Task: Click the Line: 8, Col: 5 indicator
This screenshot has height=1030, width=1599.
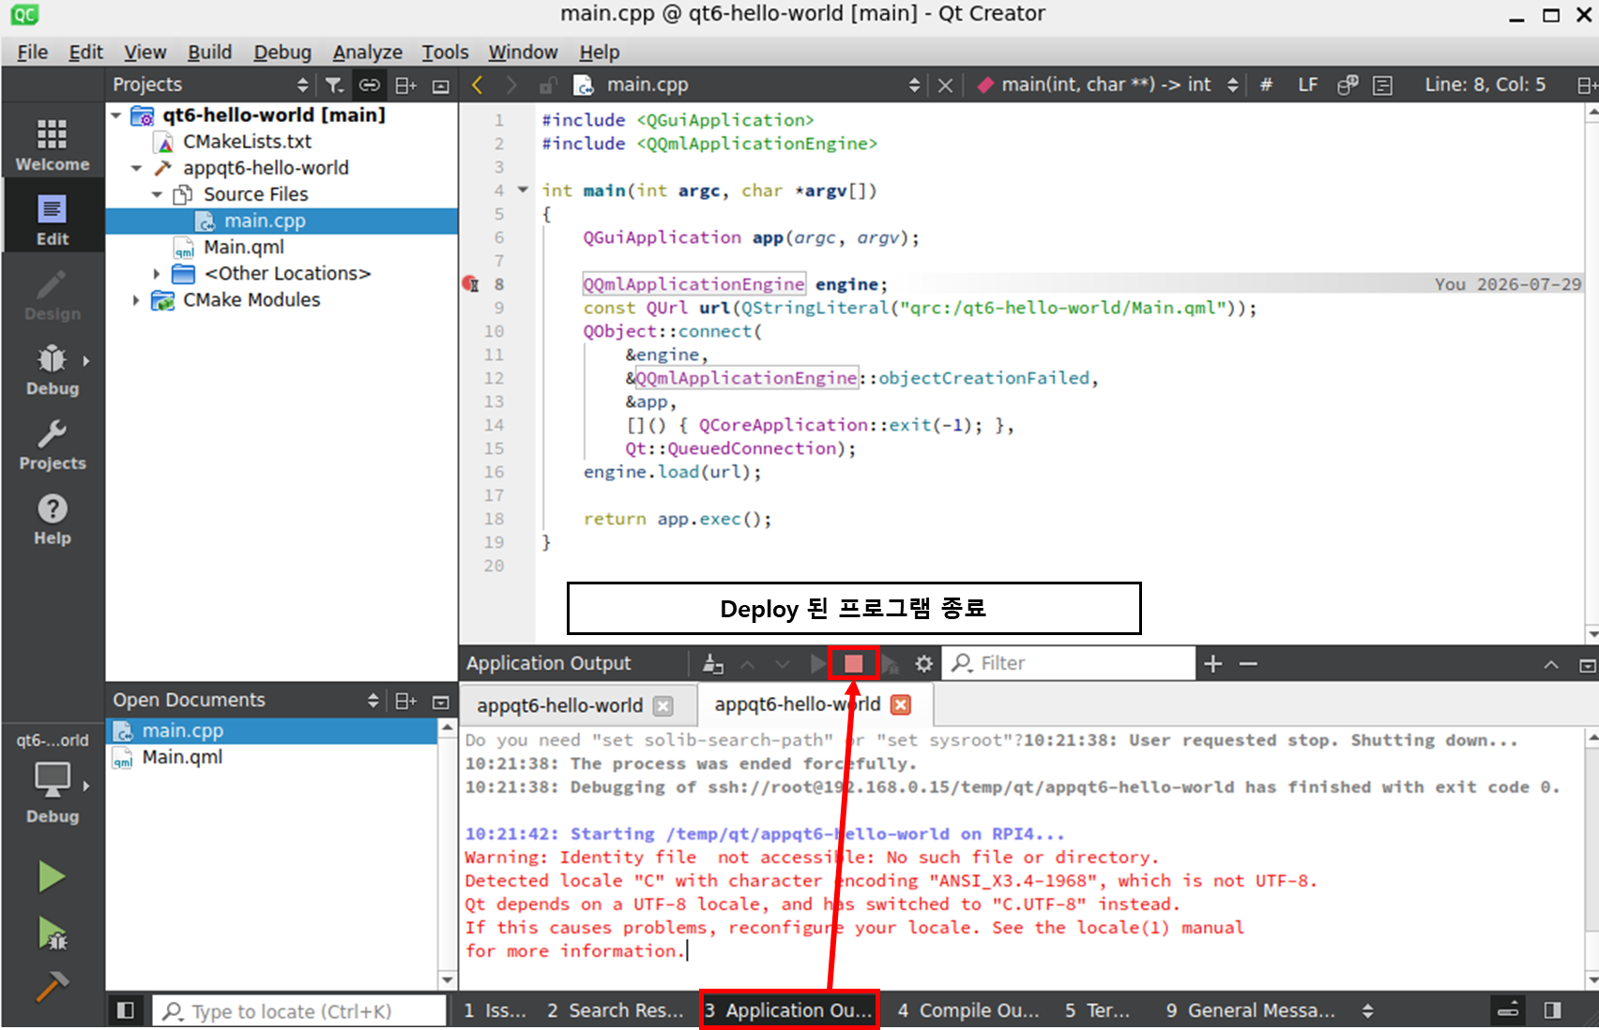Action: pyautogui.click(x=1485, y=85)
